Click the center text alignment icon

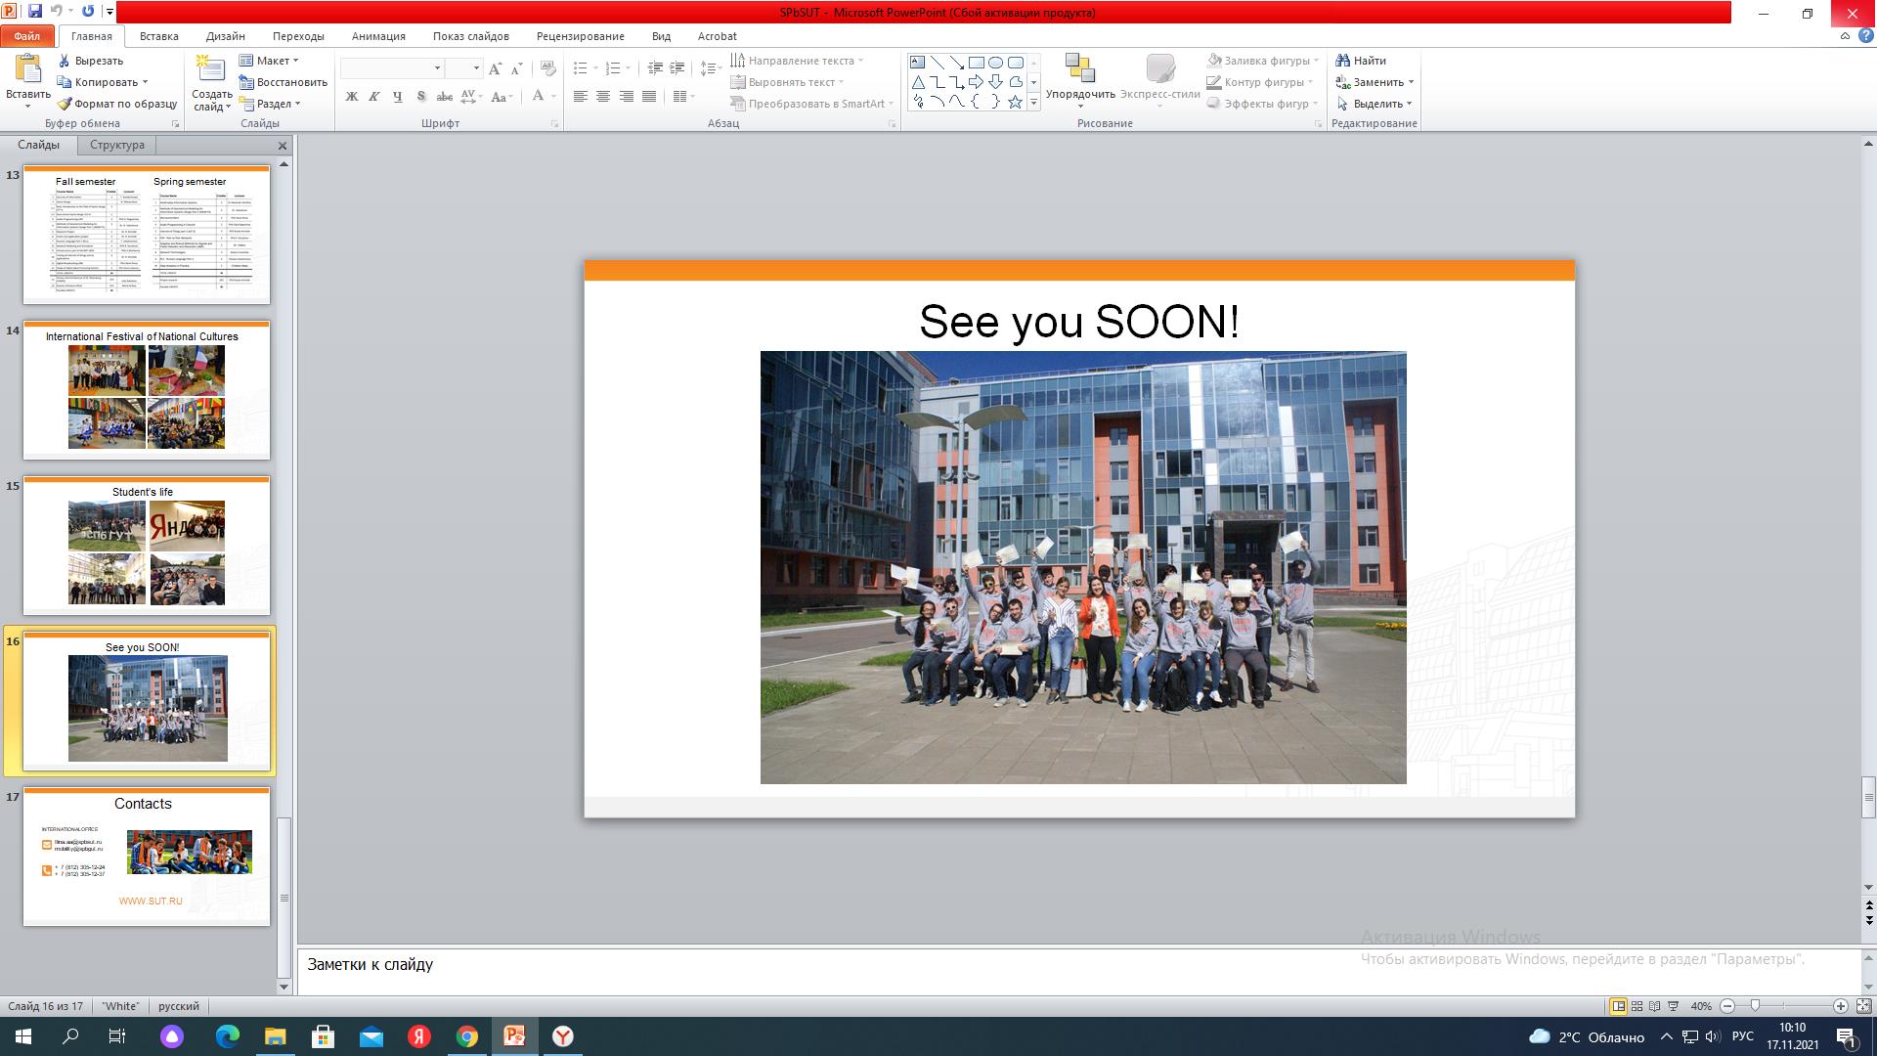[x=603, y=97]
